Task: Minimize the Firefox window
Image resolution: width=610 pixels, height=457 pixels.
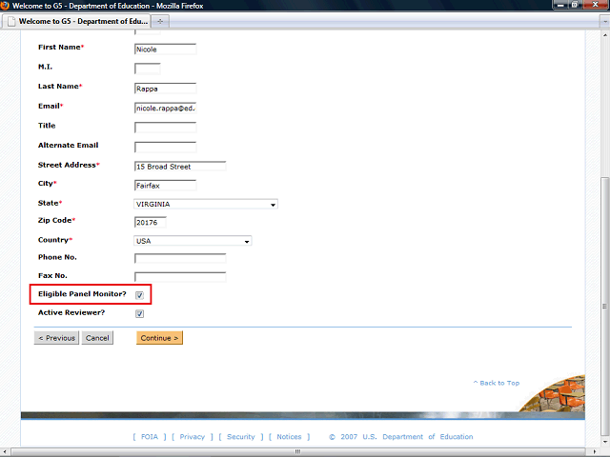Action: [x=560, y=5]
